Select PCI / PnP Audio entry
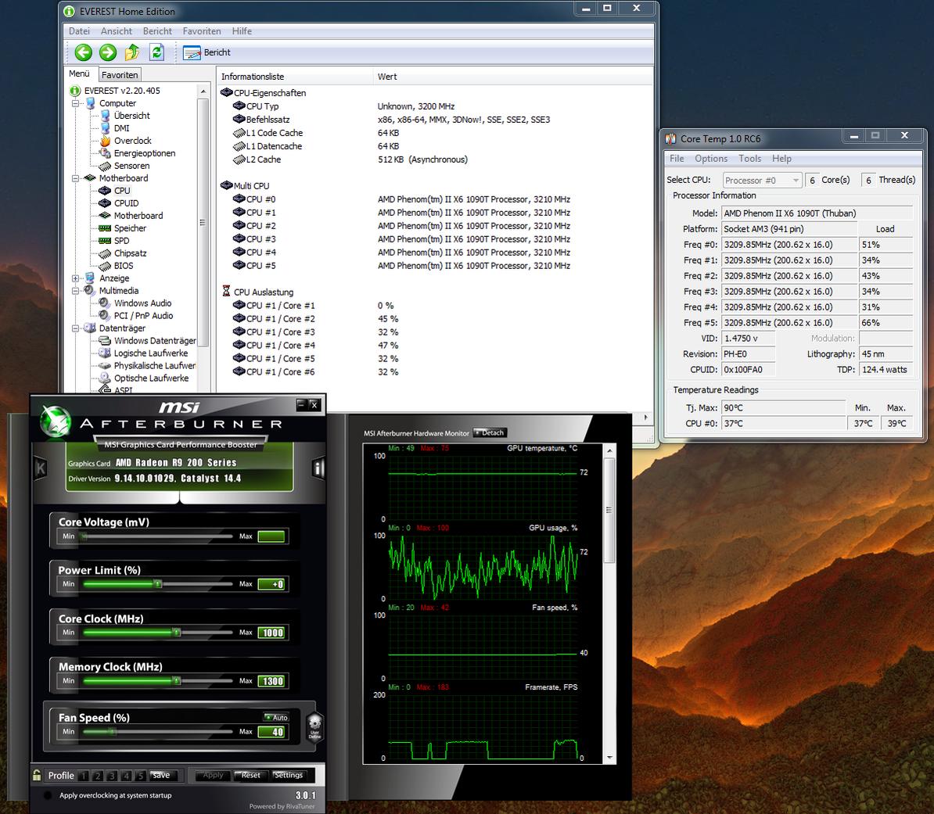 pos(144,316)
